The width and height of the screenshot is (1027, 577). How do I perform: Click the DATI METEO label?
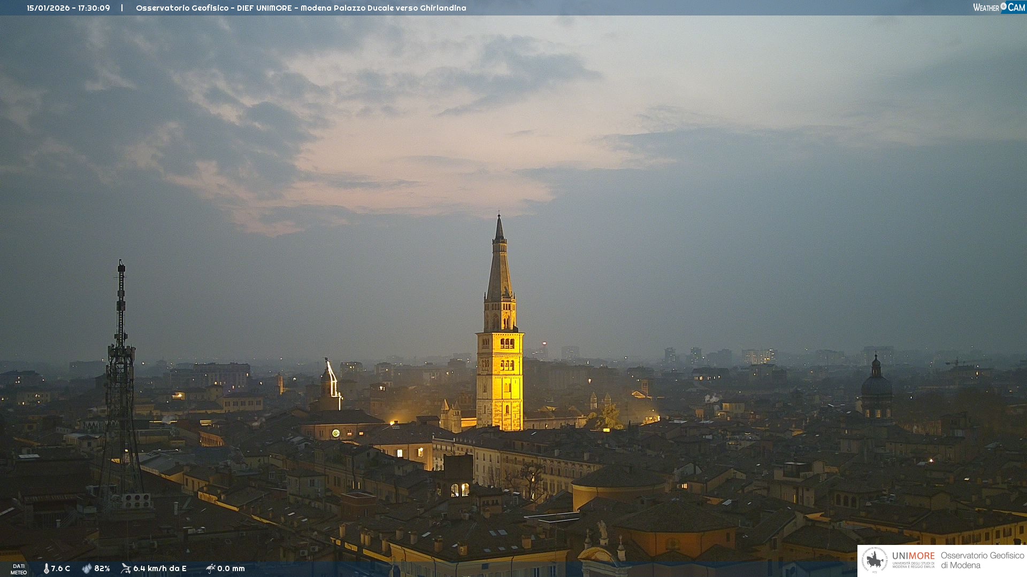[18, 569]
